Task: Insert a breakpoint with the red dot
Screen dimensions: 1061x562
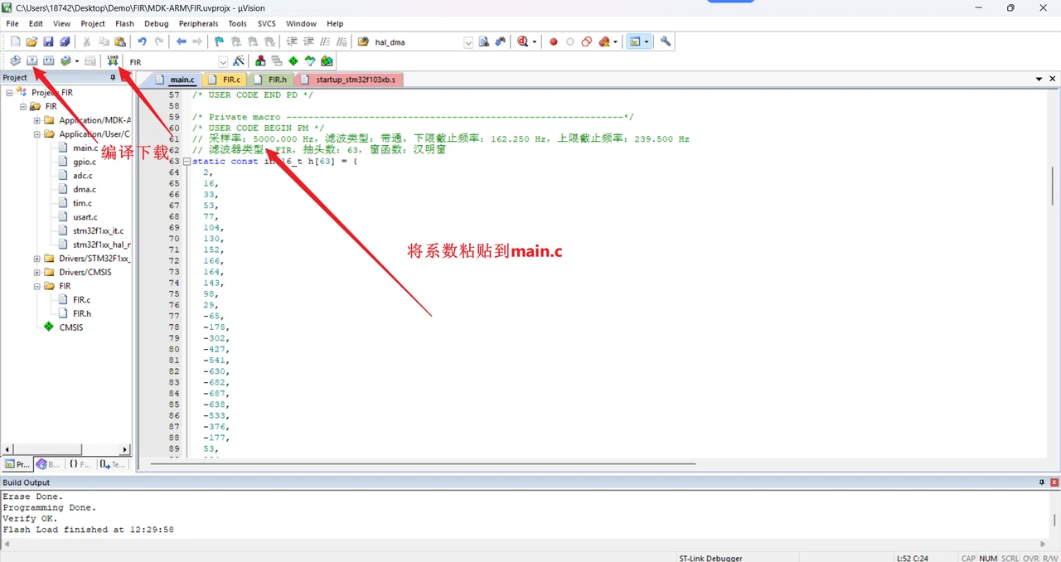Action: [554, 41]
